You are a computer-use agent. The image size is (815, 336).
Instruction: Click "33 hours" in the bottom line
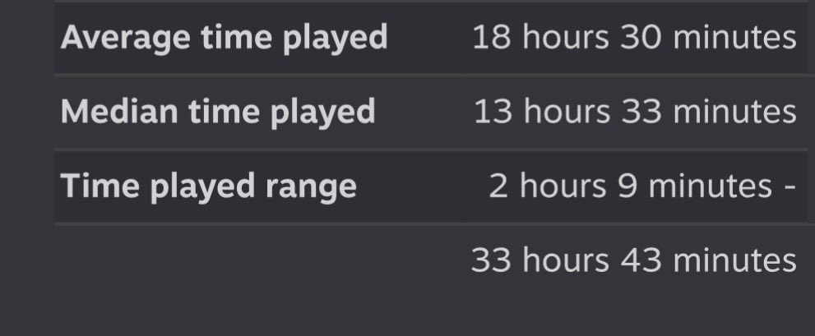[x=540, y=260]
